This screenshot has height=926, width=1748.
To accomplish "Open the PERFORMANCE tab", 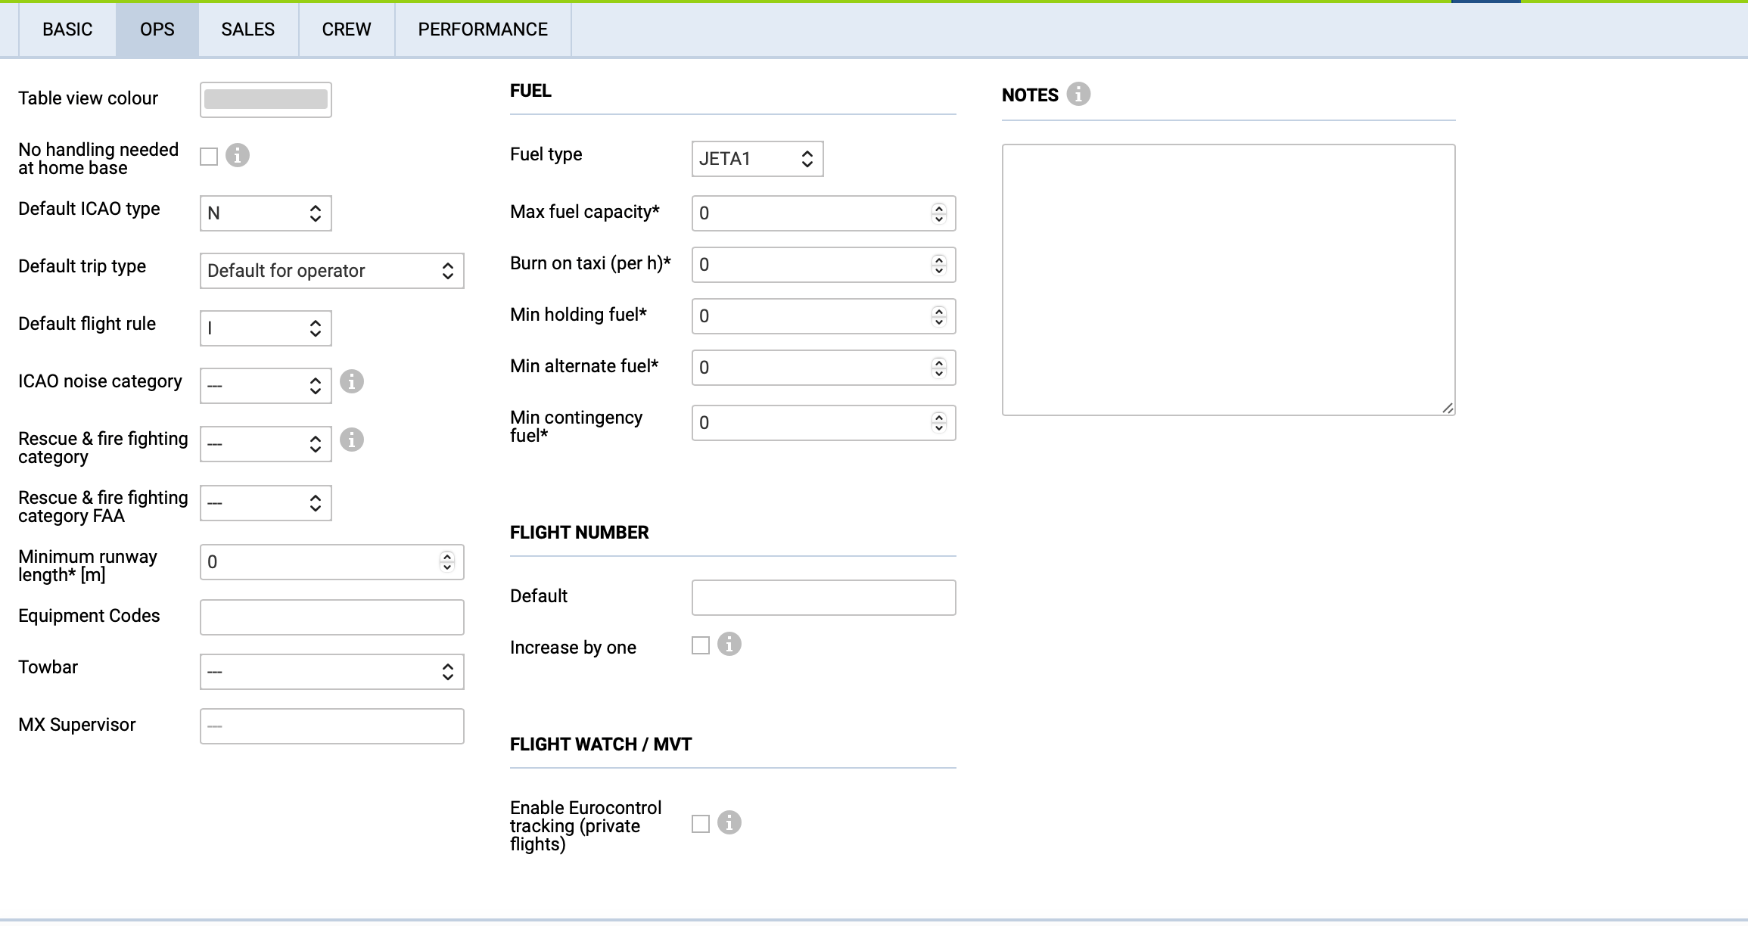I will point(483,30).
